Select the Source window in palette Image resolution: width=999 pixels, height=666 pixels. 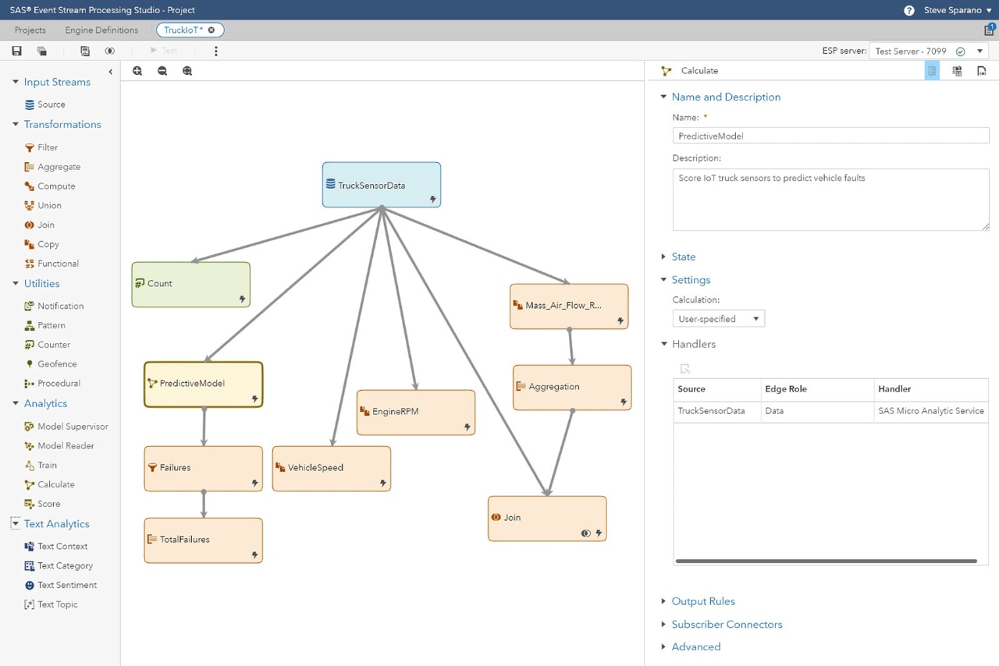(x=44, y=105)
